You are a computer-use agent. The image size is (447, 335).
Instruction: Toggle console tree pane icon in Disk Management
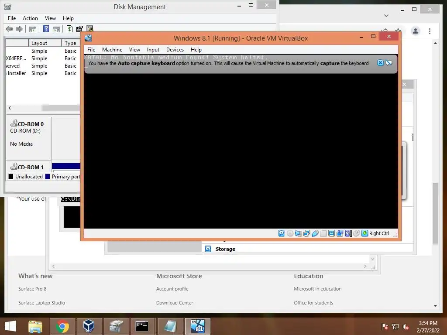[32, 29]
